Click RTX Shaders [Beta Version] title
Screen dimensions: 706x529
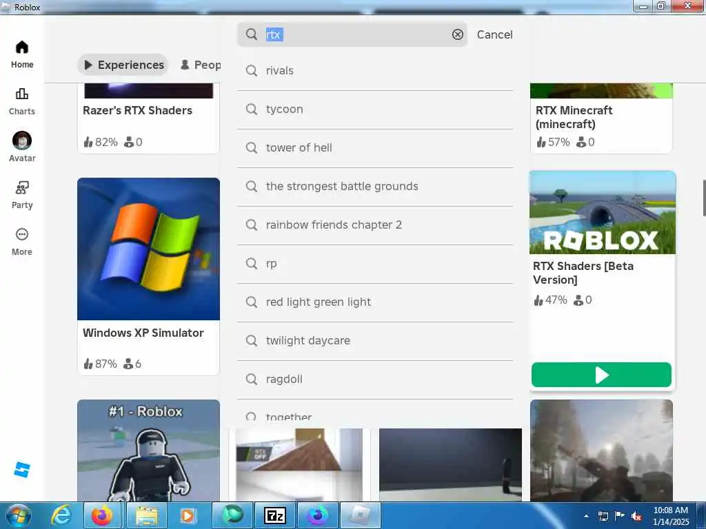(583, 273)
